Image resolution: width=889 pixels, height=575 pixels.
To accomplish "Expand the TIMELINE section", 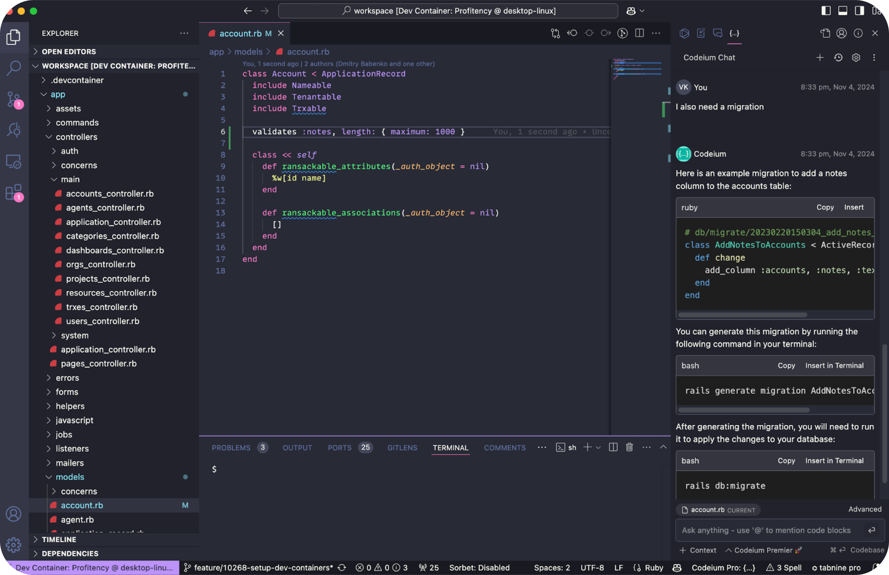I will (x=59, y=539).
